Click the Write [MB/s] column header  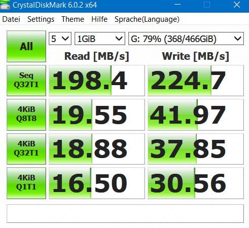pyautogui.click(x=196, y=56)
